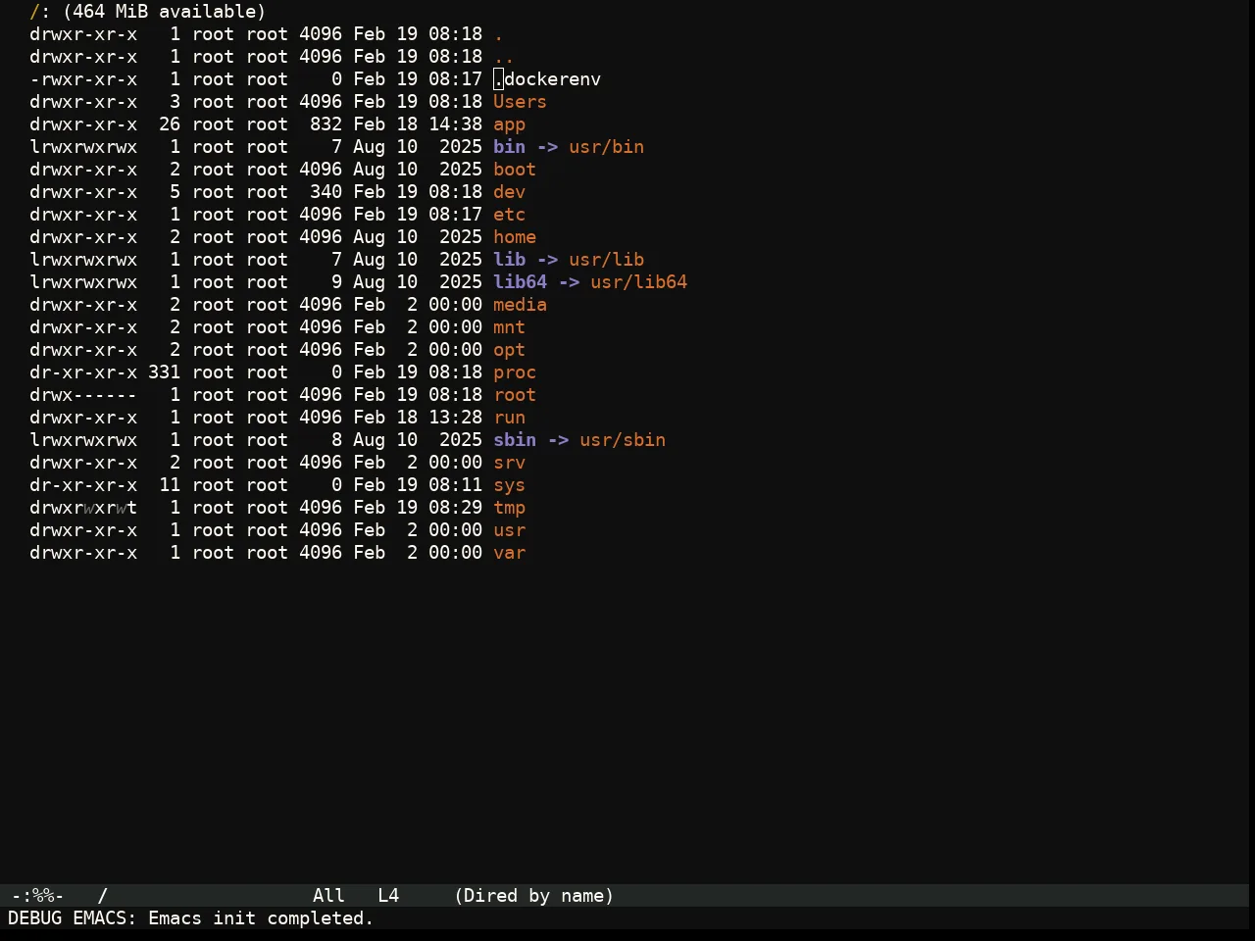Click the '(464 MiB available)' text
Viewport: 1255px width, 941px height.
point(164,12)
